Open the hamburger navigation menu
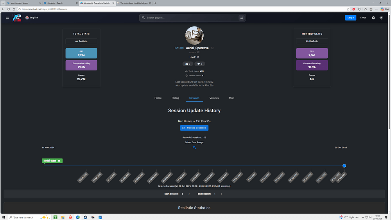 pos(7,18)
